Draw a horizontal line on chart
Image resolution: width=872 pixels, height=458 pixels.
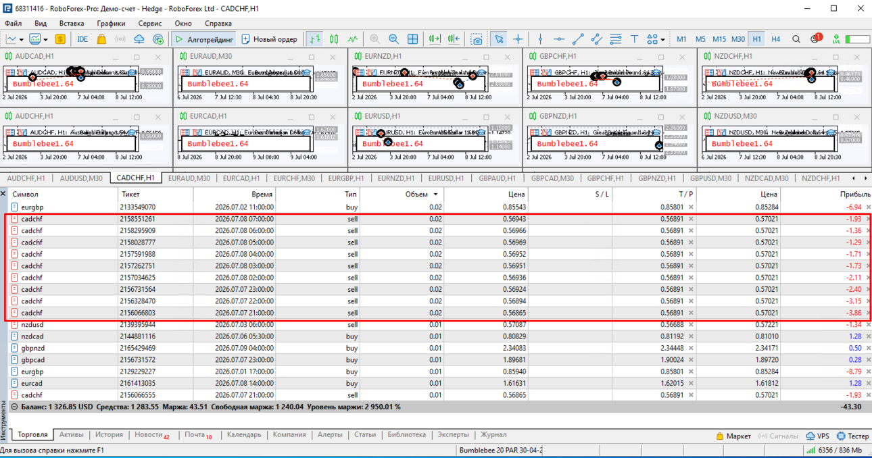[x=558, y=39]
